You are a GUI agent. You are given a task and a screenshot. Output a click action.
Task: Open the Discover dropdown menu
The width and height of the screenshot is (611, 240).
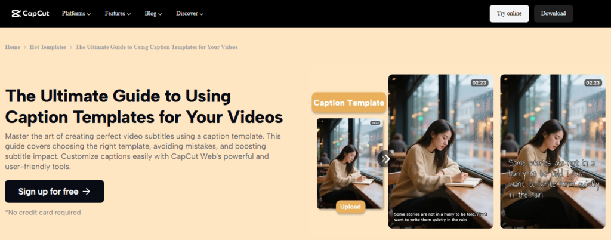pyautogui.click(x=190, y=13)
